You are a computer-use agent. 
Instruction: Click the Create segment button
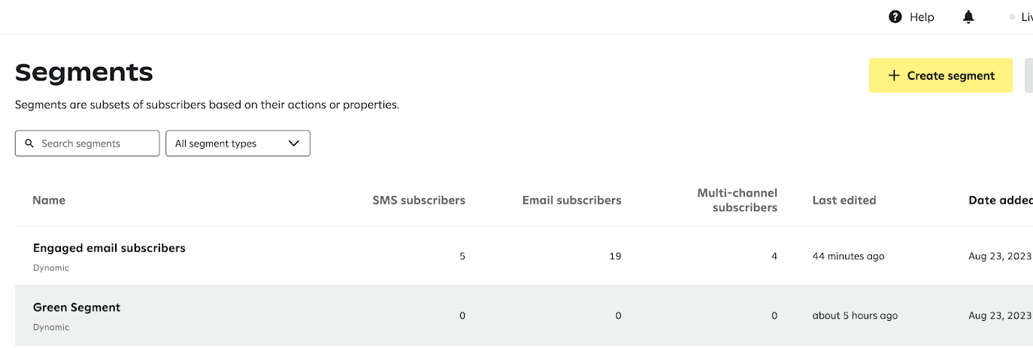[941, 75]
